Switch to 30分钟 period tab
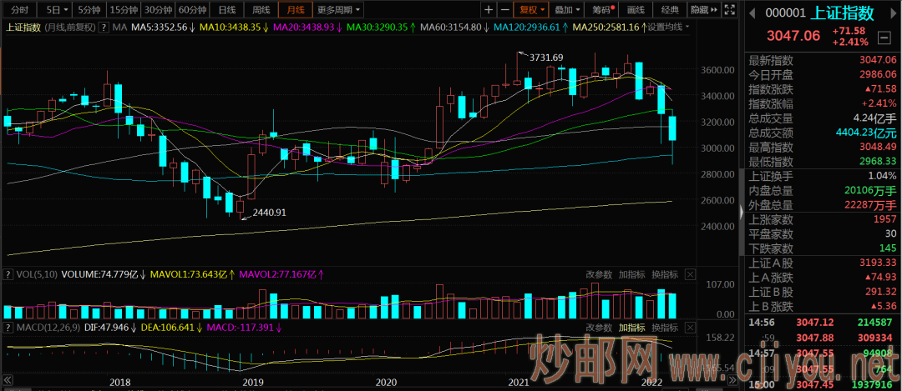Screen dimensions: 902x391 (x=158, y=10)
